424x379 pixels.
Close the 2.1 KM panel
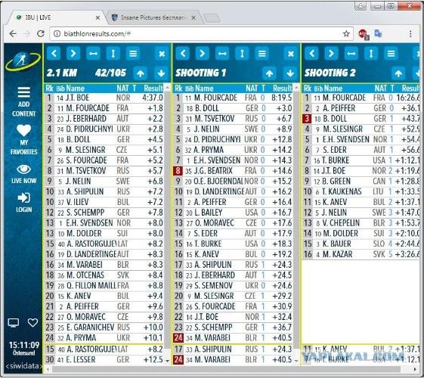click(x=162, y=54)
